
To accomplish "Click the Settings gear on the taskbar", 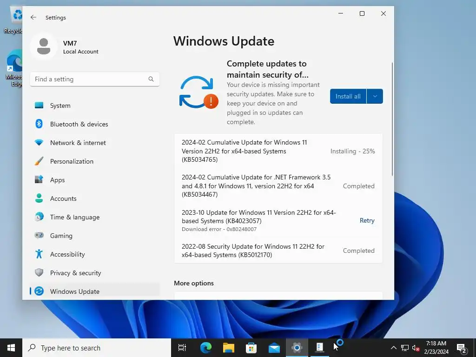I will (x=297, y=348).
